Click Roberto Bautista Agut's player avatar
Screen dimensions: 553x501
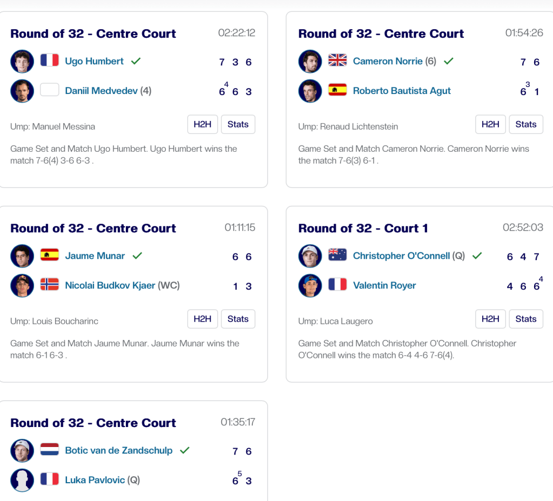point(310,90)
